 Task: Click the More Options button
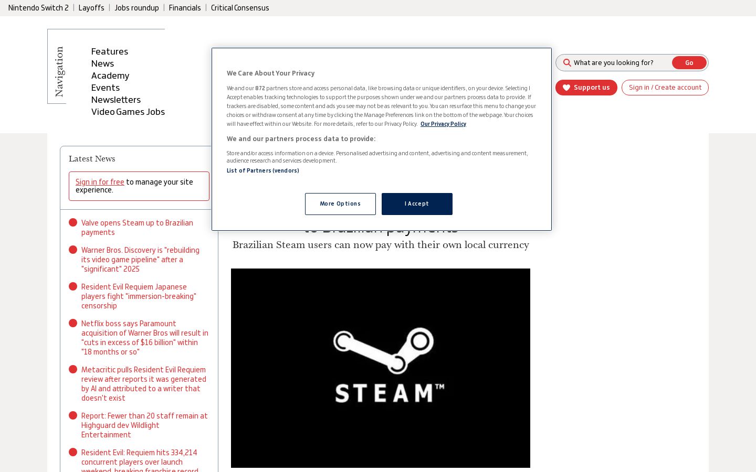coord(340,204)
